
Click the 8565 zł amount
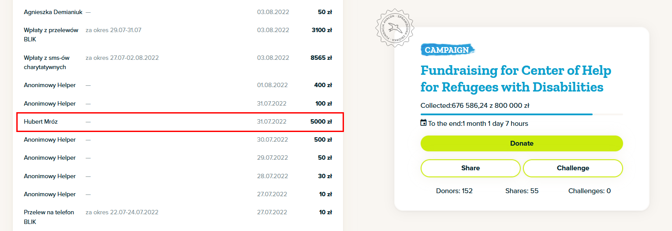(321, 58)
